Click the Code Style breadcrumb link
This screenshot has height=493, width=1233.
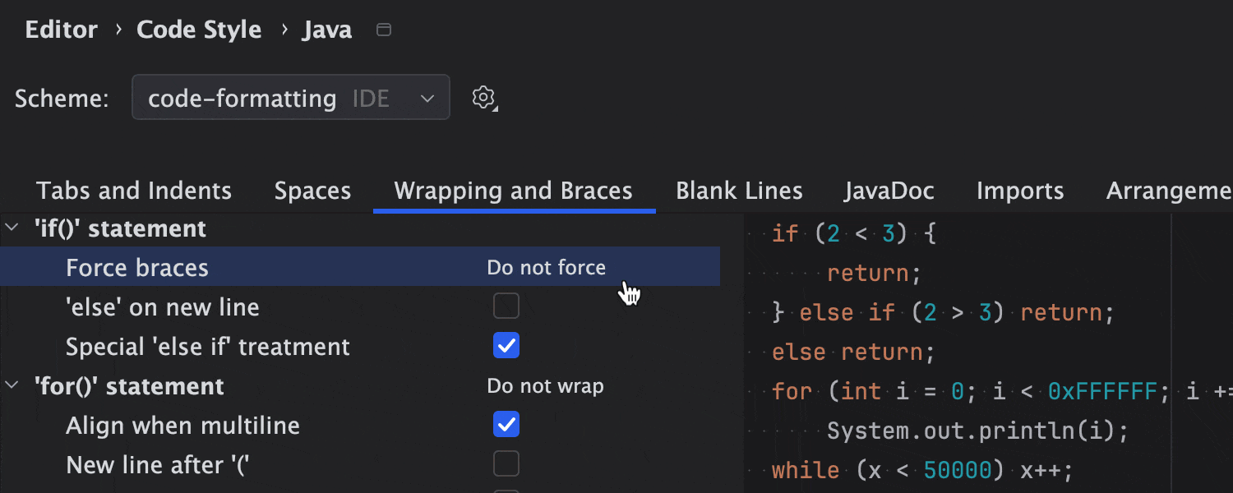click(x=199, y=29)
